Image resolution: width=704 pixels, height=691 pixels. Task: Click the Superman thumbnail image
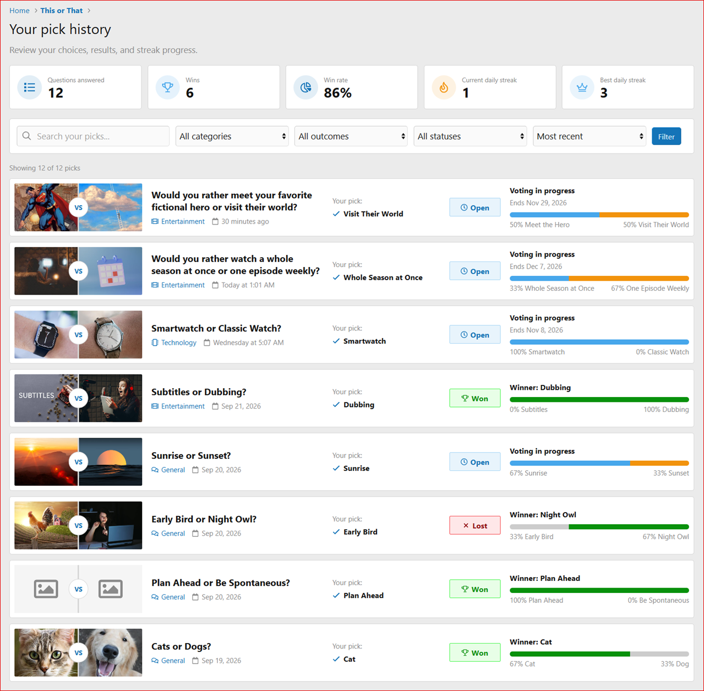(x=46, y=208)
